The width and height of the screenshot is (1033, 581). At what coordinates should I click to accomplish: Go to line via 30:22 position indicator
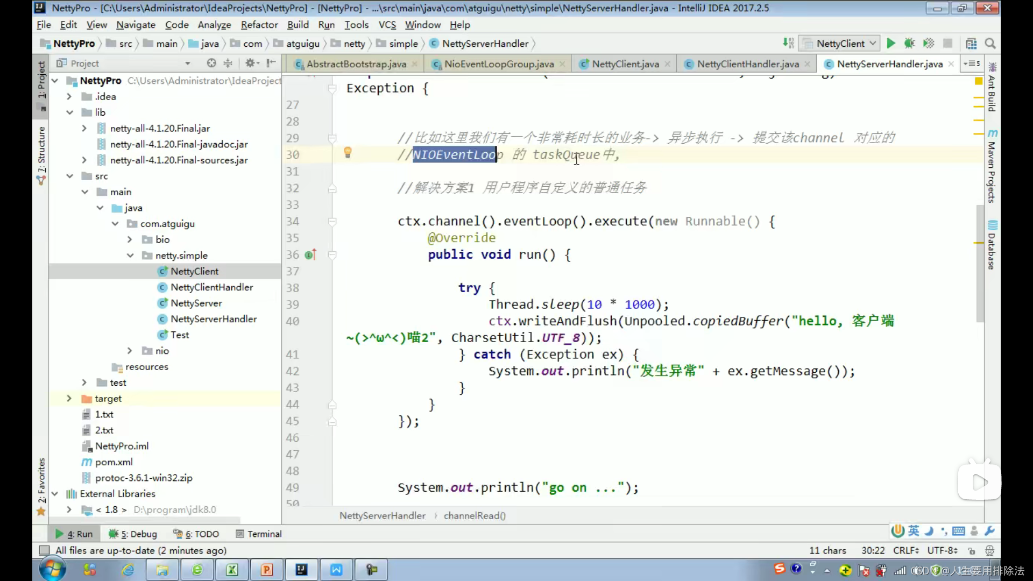coord(873,550)
